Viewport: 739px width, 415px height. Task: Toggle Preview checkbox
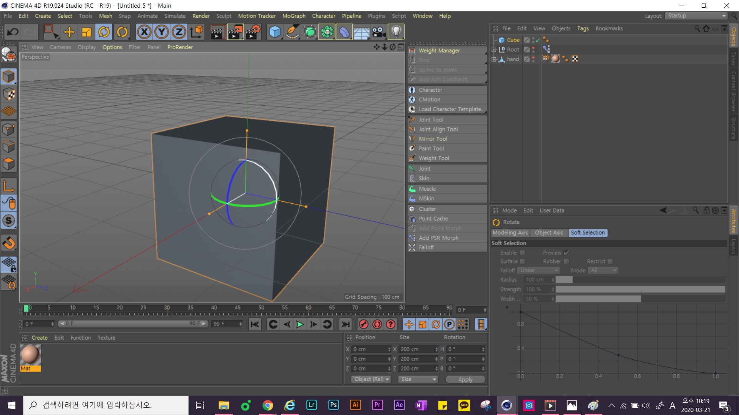point(566,253)
